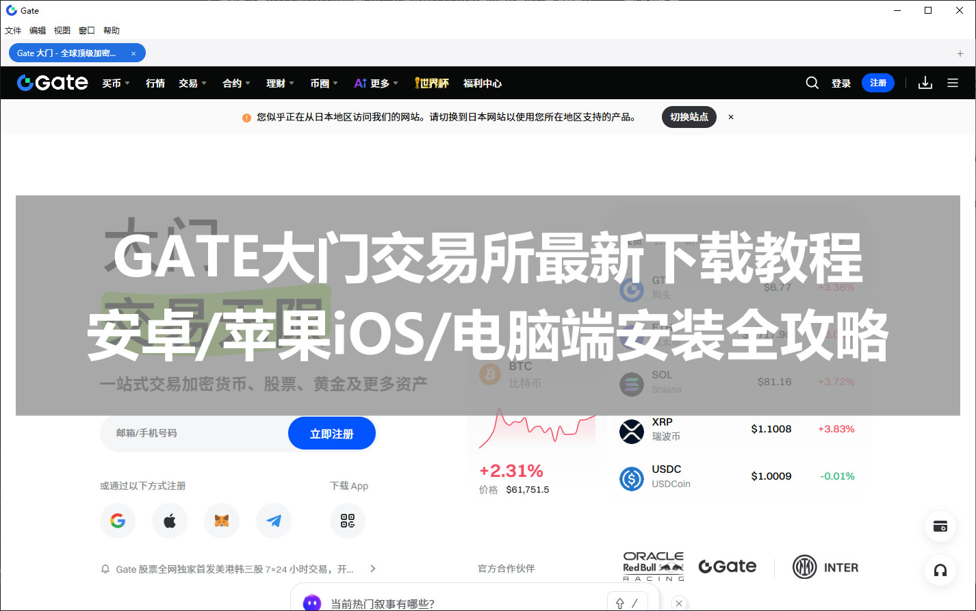Add a new tab with the plus button
This screenshot has height=611, width=976.
coord(960,53)
